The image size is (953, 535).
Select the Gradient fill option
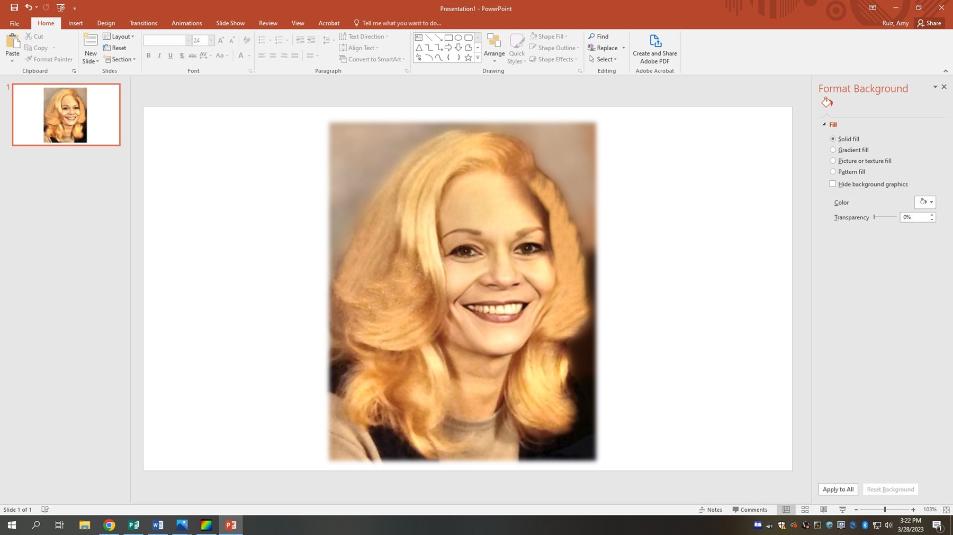[833, 150]
